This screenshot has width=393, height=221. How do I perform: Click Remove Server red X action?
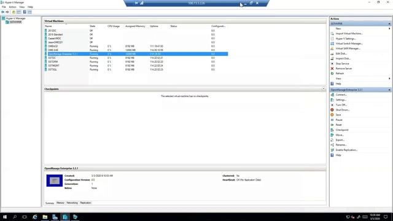[332, 68]
